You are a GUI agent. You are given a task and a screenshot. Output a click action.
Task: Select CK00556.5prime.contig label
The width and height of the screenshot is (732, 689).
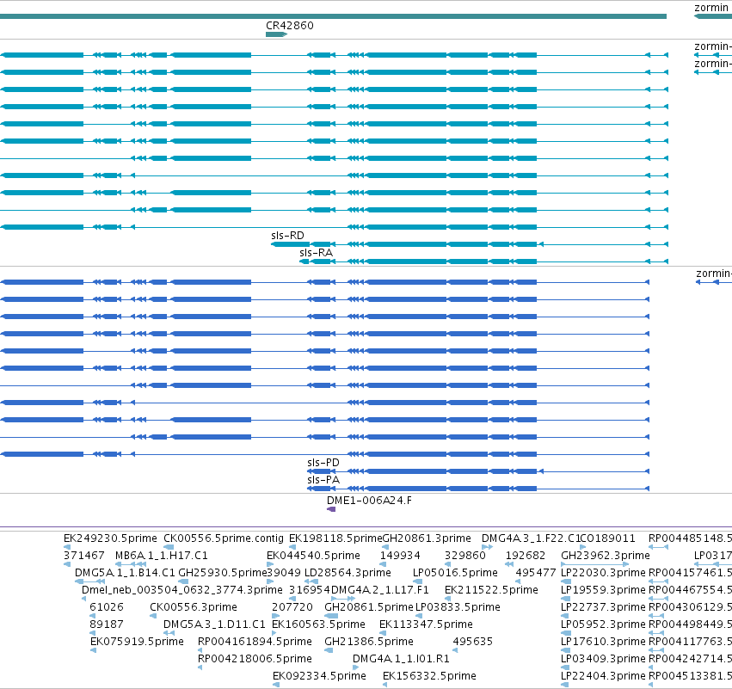click(224, 538)
